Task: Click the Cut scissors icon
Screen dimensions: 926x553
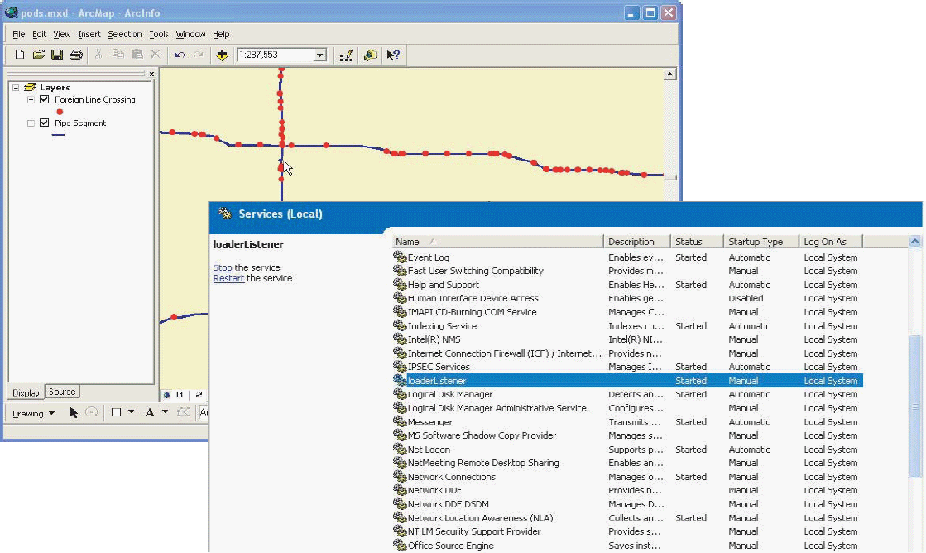Action: pyautogui.click(x=98, y=55)
